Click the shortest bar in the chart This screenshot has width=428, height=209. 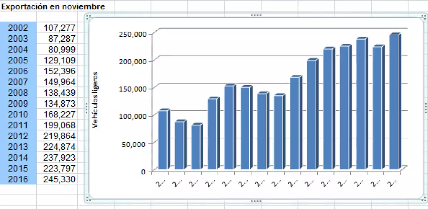pos(196,148)
